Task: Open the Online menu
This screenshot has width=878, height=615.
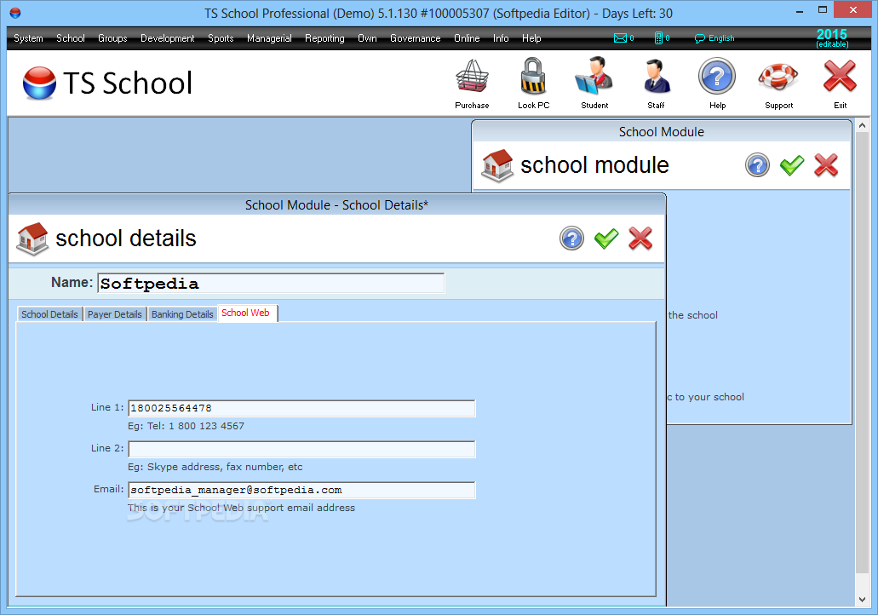Action: pos(467,38)
